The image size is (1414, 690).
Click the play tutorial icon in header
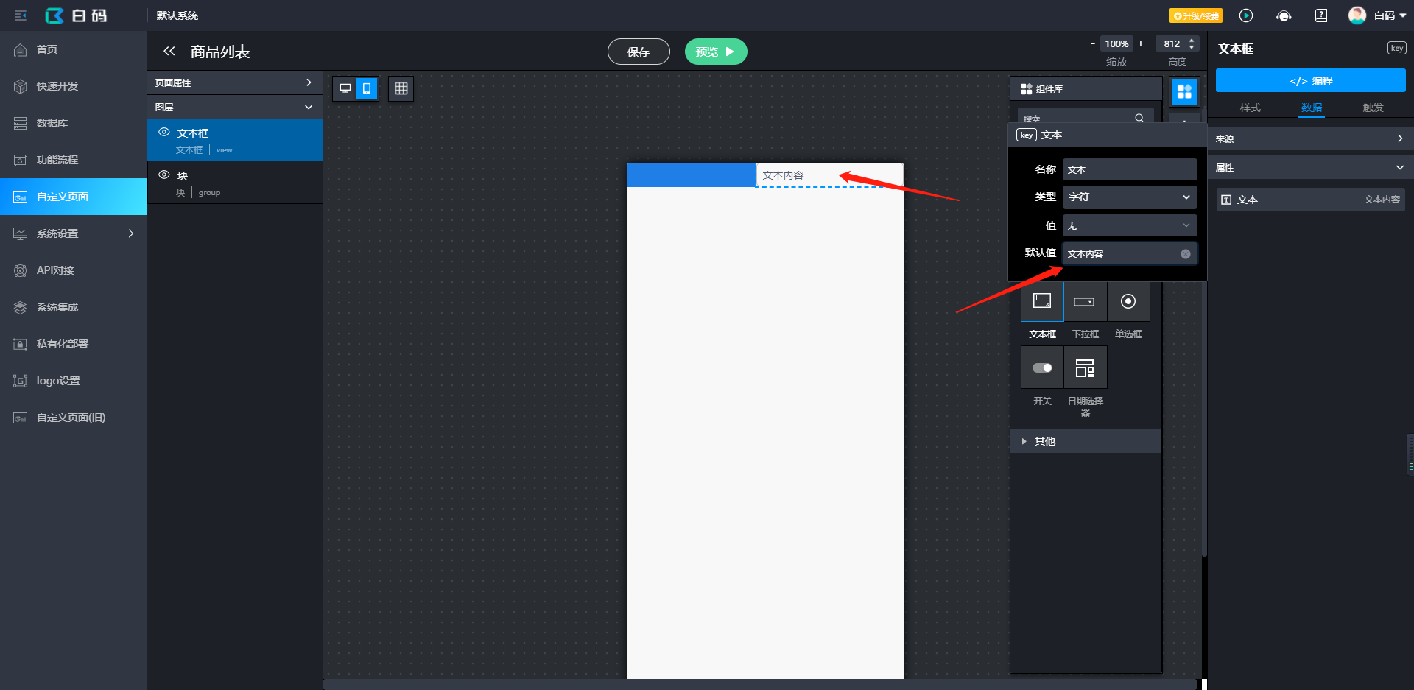point(1246,15)
